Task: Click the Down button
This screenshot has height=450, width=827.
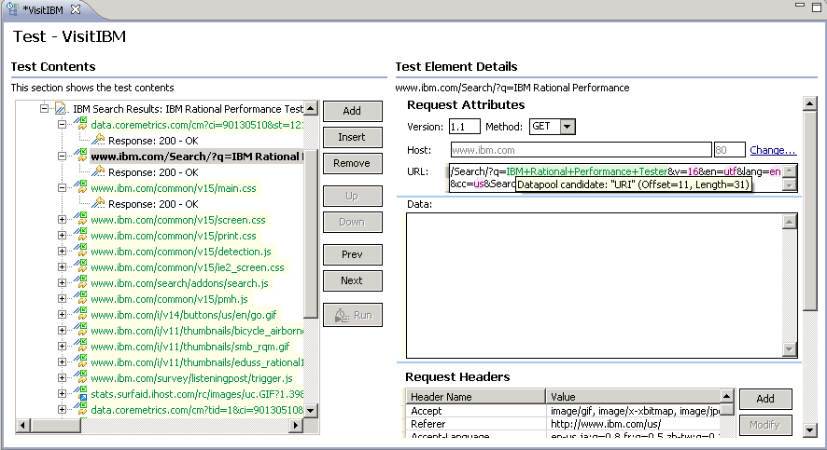Action: tap(352, 222)
